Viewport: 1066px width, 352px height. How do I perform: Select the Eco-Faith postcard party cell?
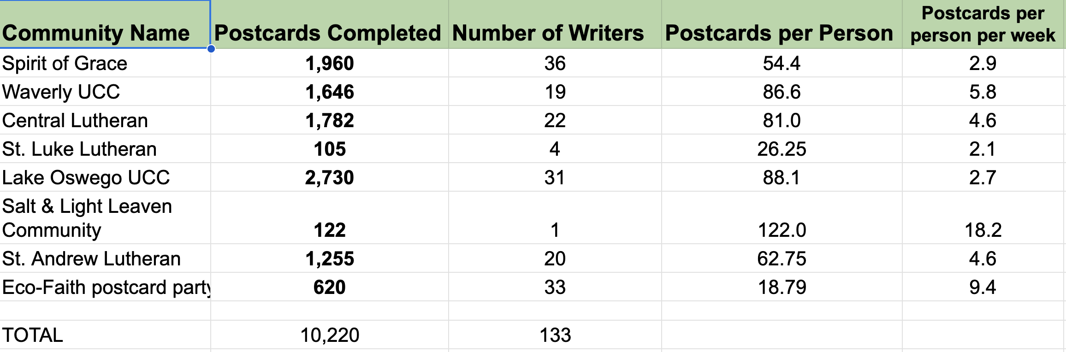click(x=106, y=287)
